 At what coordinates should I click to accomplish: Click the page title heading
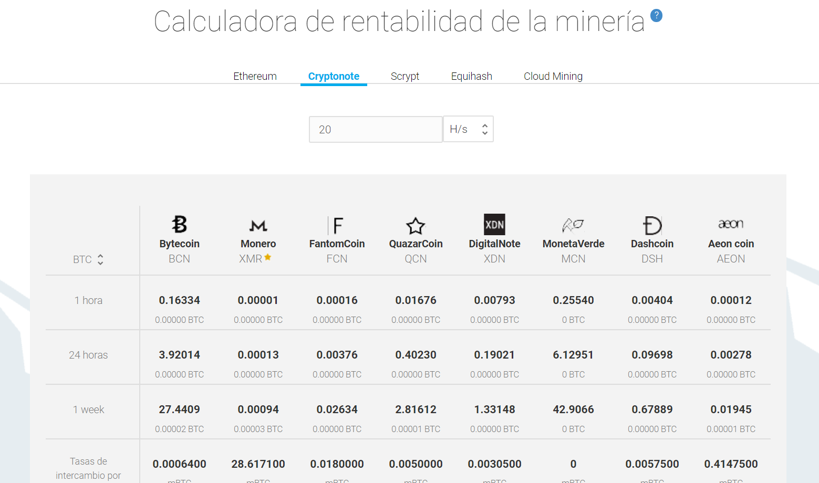pyautogui.click(x=399, y=22)
